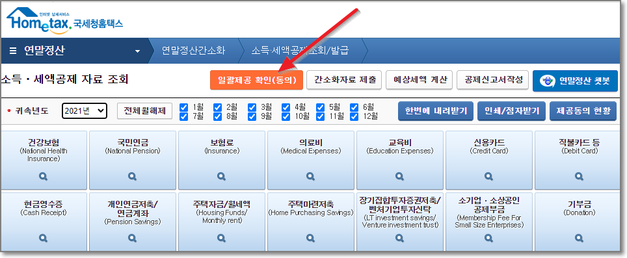Uncheck the 6월 checkbox

pyautogui.click(x=354, y=107)
